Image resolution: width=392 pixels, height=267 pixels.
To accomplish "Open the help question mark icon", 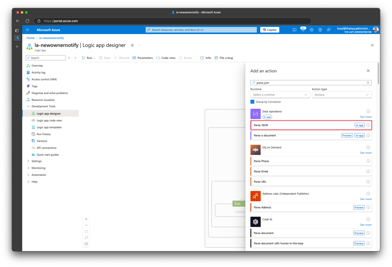I will (x=320, y=30).
